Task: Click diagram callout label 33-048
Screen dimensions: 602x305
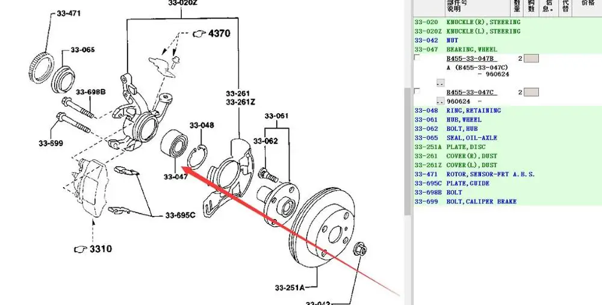Action: (202, 126)
